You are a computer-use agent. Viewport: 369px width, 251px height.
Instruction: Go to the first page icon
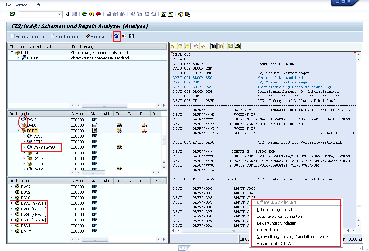tap(133, 14)
